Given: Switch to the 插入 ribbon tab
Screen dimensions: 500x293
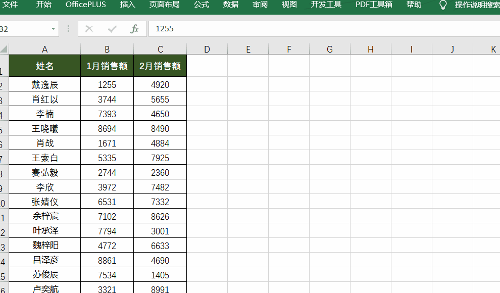Looking at the screenshot, I should pos(128,5).
